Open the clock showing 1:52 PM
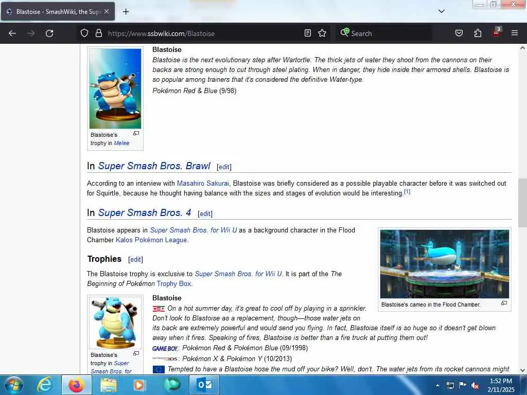The image size is (527, 395). [501, 385]
